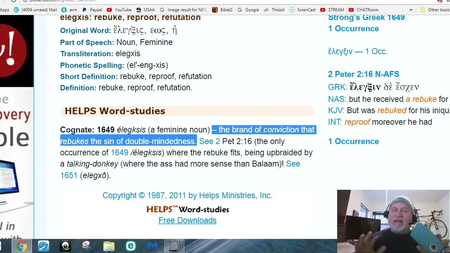Click the Short Definition label
Screen dimensions: 450x253
pos(89,77)
